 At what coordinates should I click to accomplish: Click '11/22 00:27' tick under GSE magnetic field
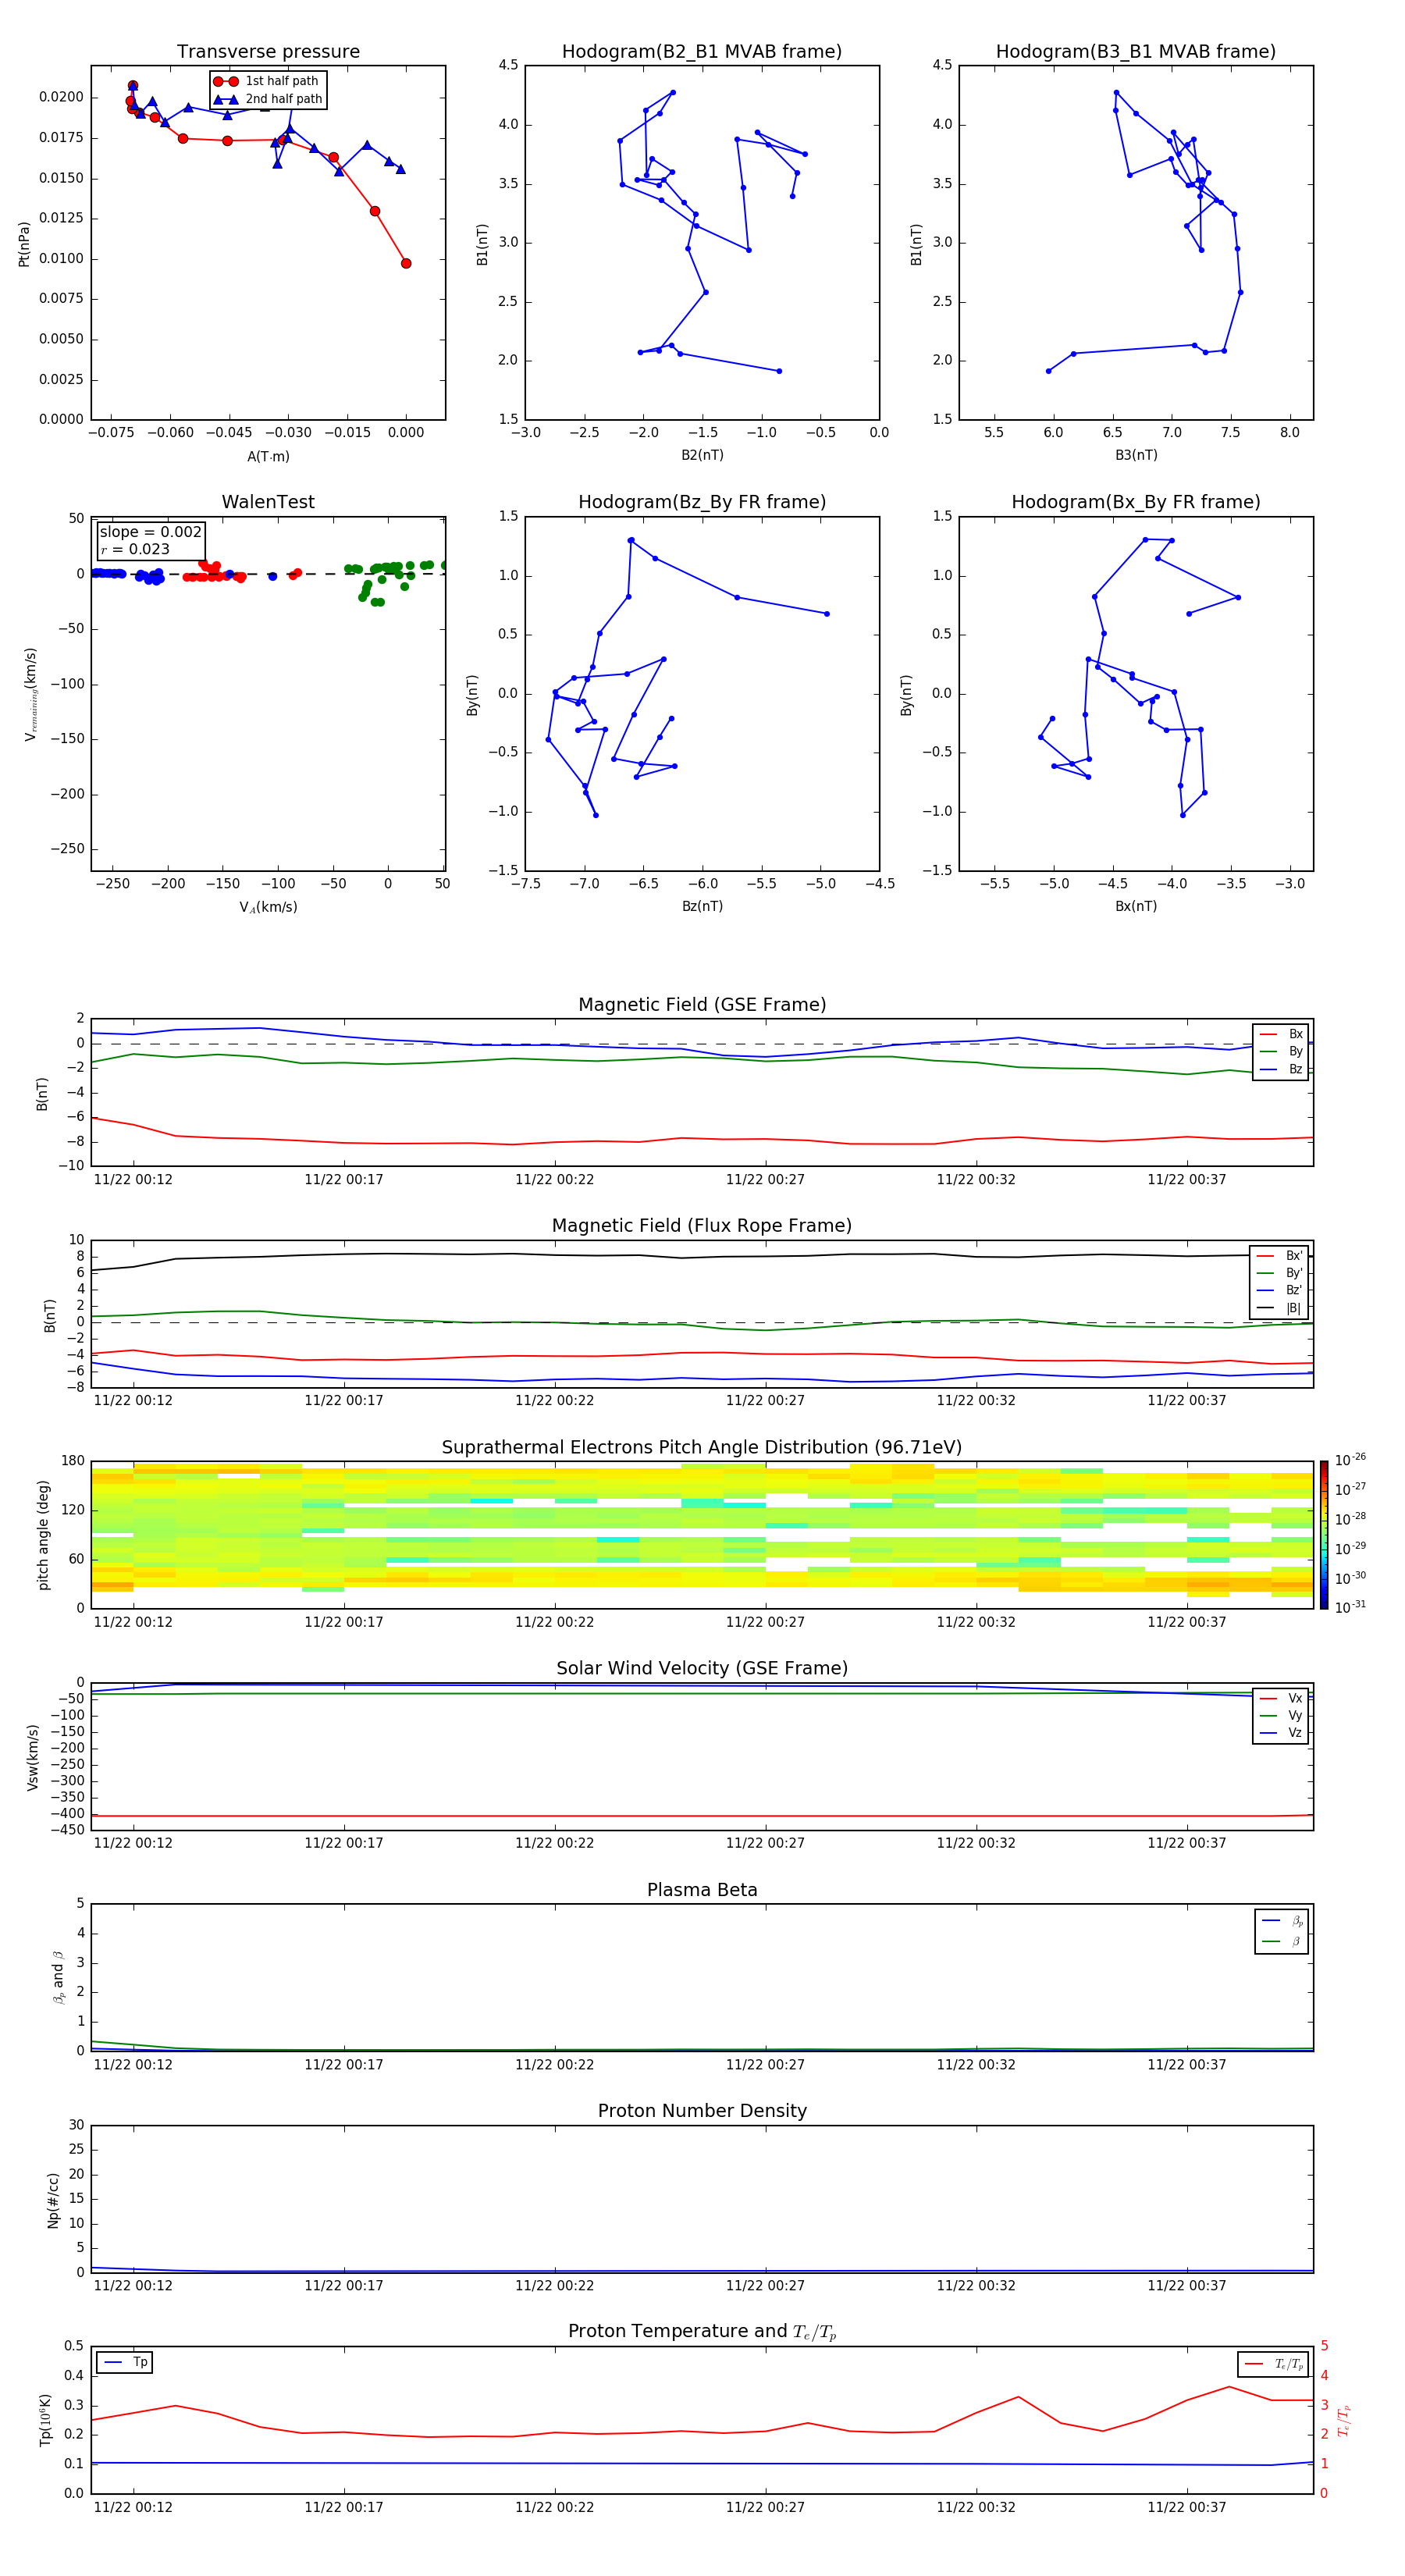click(x=765, y=1180)
